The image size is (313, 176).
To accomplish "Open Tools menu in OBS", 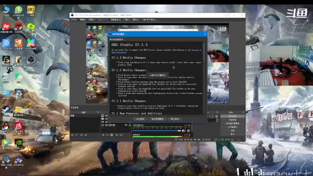I will tap(126, 20).
